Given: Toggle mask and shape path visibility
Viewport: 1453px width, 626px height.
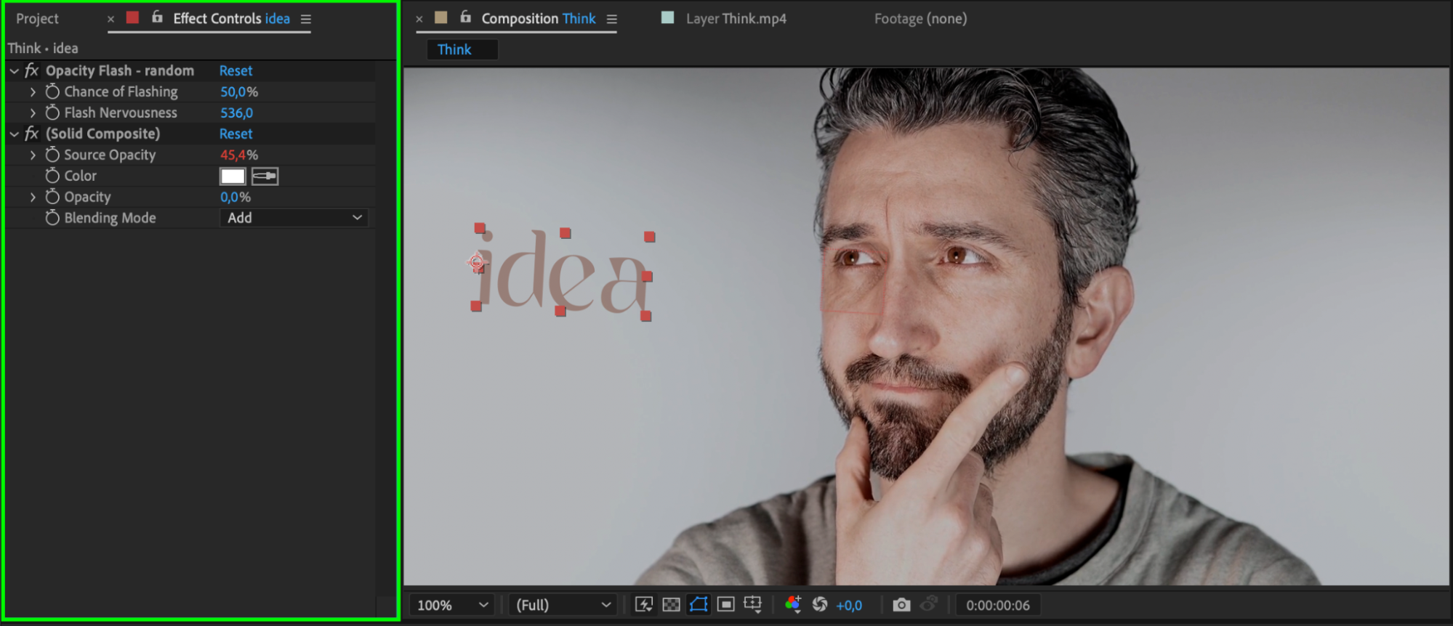Looking at the screenshot, I should (x=699, y=605).
